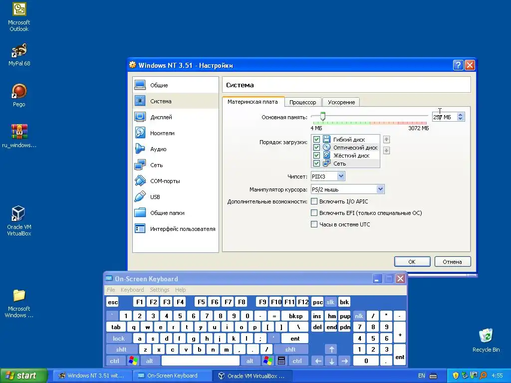Viewport: 511px width, 383px height.
Task: Select the ru_windows archive desktop icon
Action: [19, 136]
